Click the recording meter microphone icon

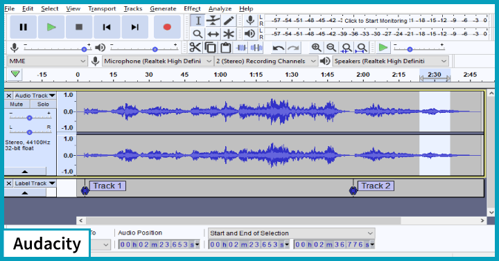(x=250, y=20)
